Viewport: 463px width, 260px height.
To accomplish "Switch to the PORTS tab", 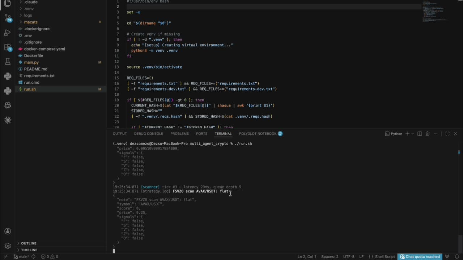I will [201, 134].
